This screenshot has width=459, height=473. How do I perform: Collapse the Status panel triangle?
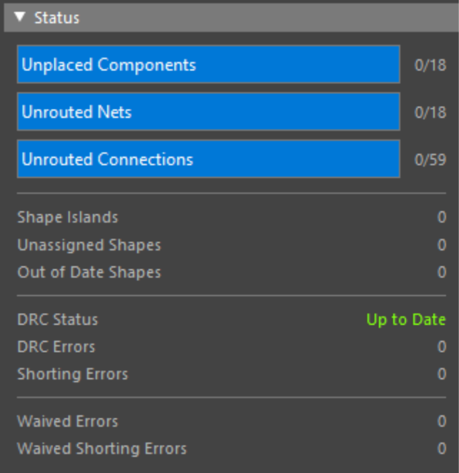coord(20,17)
